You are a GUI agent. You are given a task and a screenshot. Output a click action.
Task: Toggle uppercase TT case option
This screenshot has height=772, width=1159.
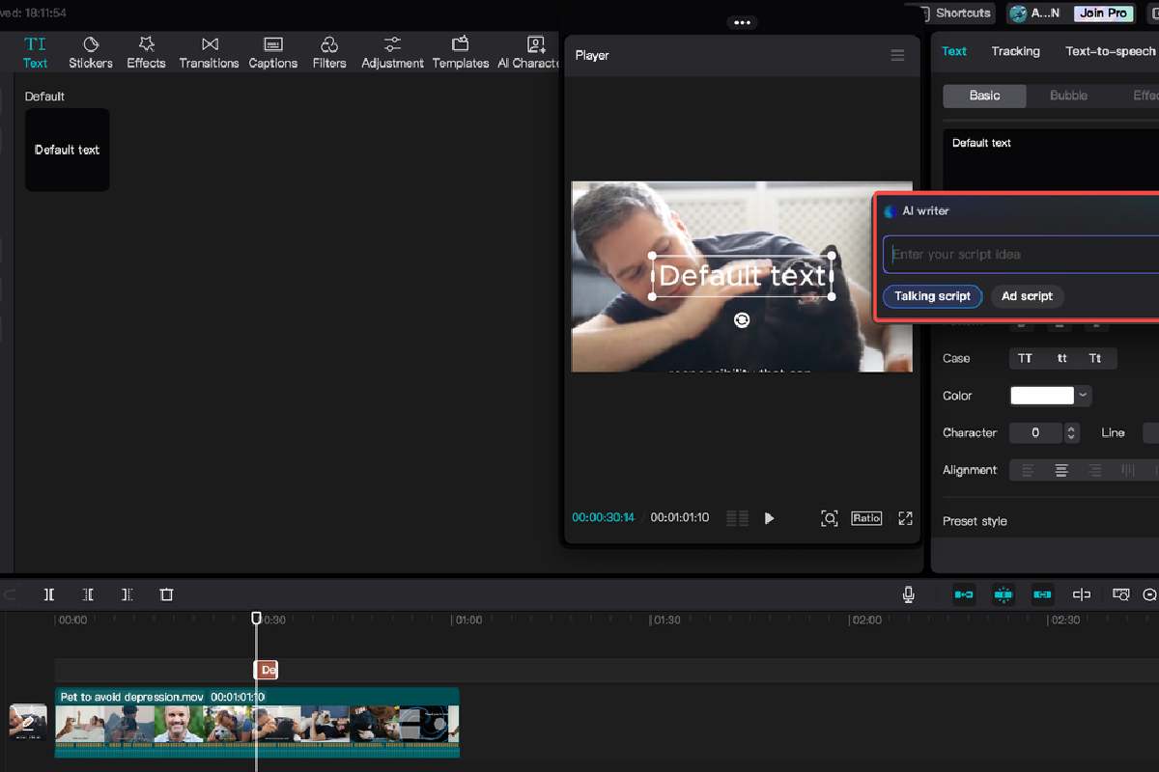pyautogui.click(x=1025, y=358)
